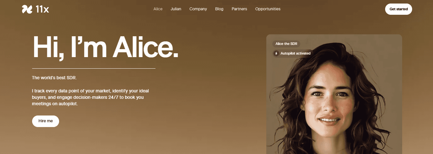Viewport: 433px width, 154px height.
Task: Select Partners in the top navigation
Action: point(239,9)
